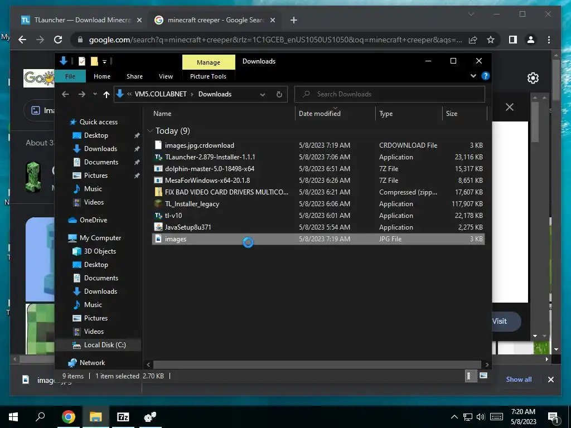Go up one folder level

[107, 95]
